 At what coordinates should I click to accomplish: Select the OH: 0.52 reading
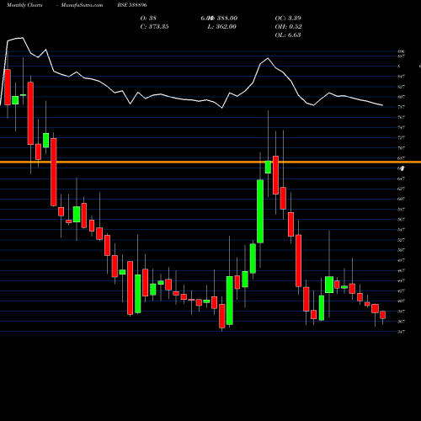click(x=288, y=27)
